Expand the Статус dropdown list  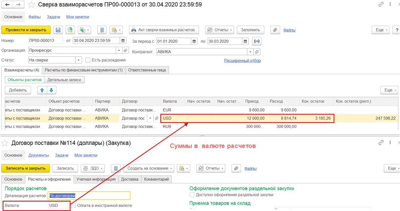click(78, 60)
